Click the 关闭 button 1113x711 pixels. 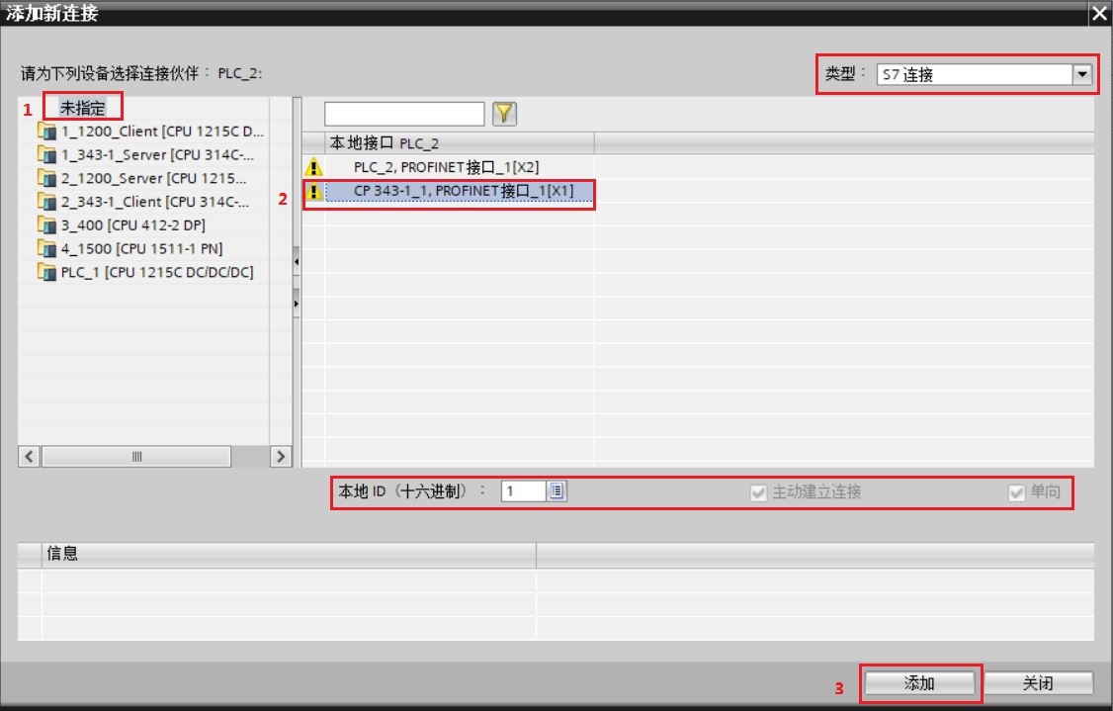[1038, 683]
